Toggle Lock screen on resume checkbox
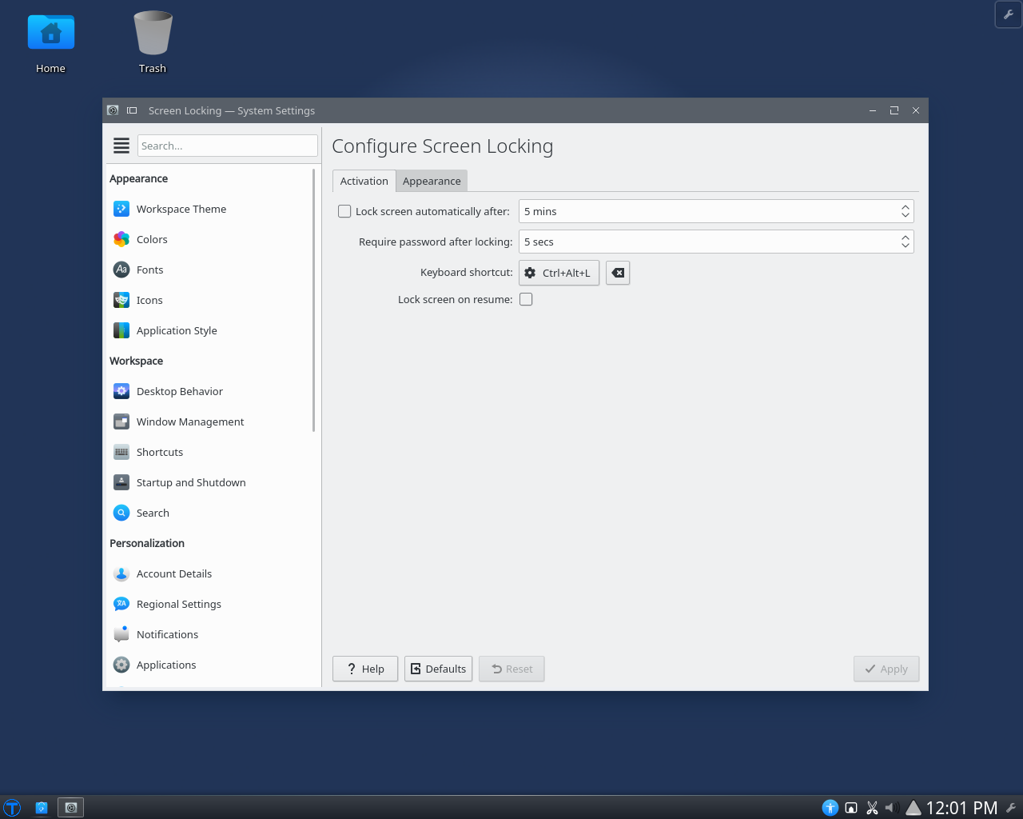This screenshot has height=819, width=1023. tap(526, 299)
